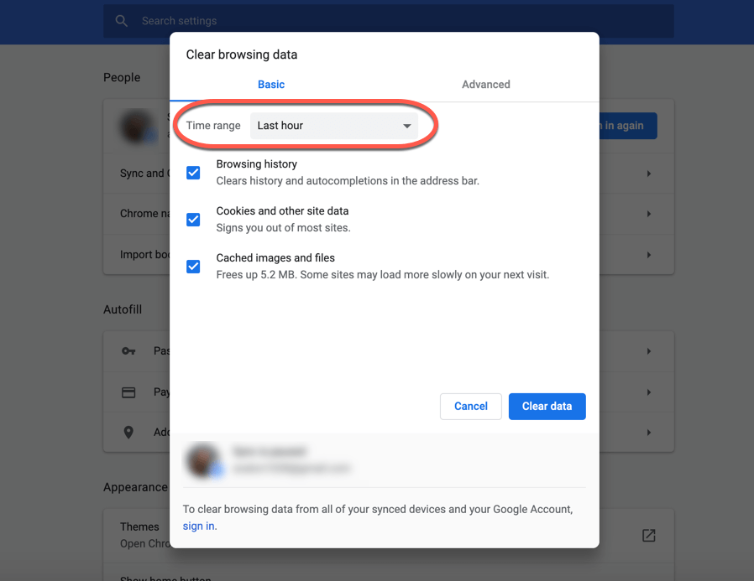The width and height of the screenshot is (754, 581).
Task: Click the People section heading
Action: coord(122,77)
